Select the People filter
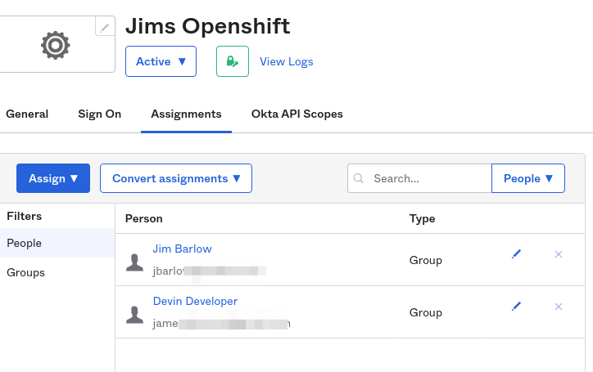Image resolution: width=593 pixels, height=372 pixels. point(57,243)
